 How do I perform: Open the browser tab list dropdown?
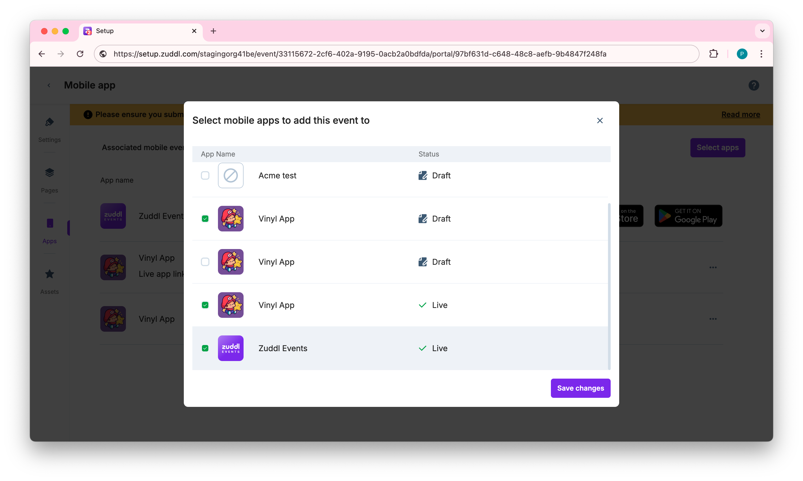coord(762,31)
